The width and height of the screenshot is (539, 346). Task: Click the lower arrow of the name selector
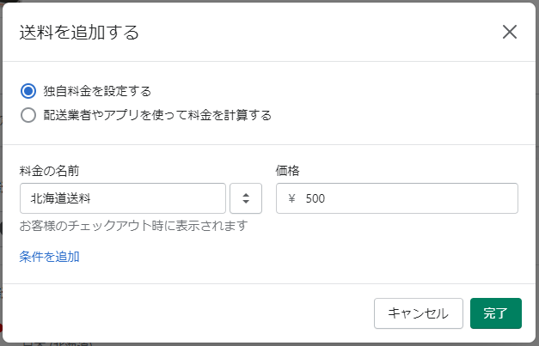[x=246, y=202]
